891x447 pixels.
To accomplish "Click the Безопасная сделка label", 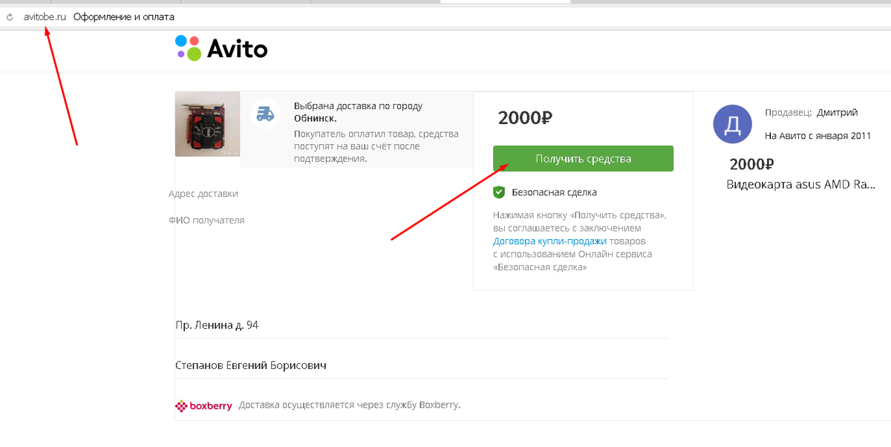I will point(554,192).
